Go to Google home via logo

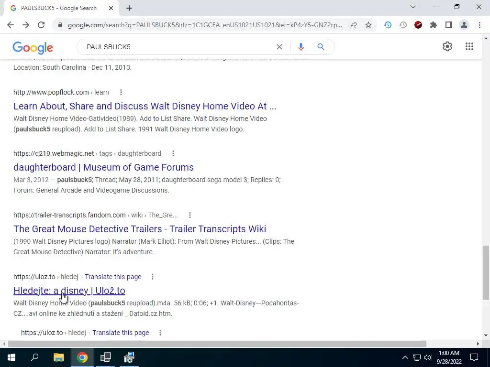pos(33,47)
